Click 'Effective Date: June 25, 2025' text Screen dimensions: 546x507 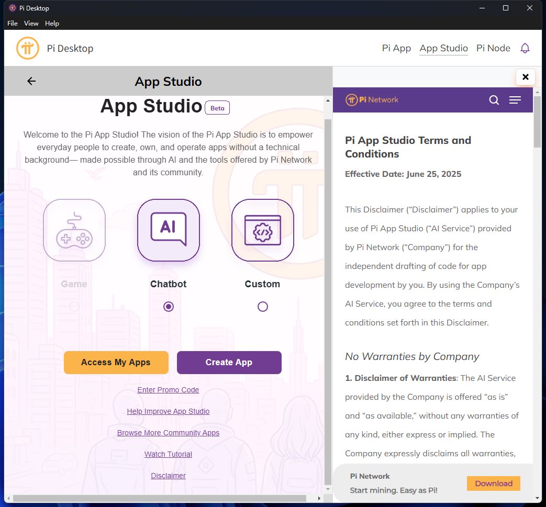tap(403, 174)
